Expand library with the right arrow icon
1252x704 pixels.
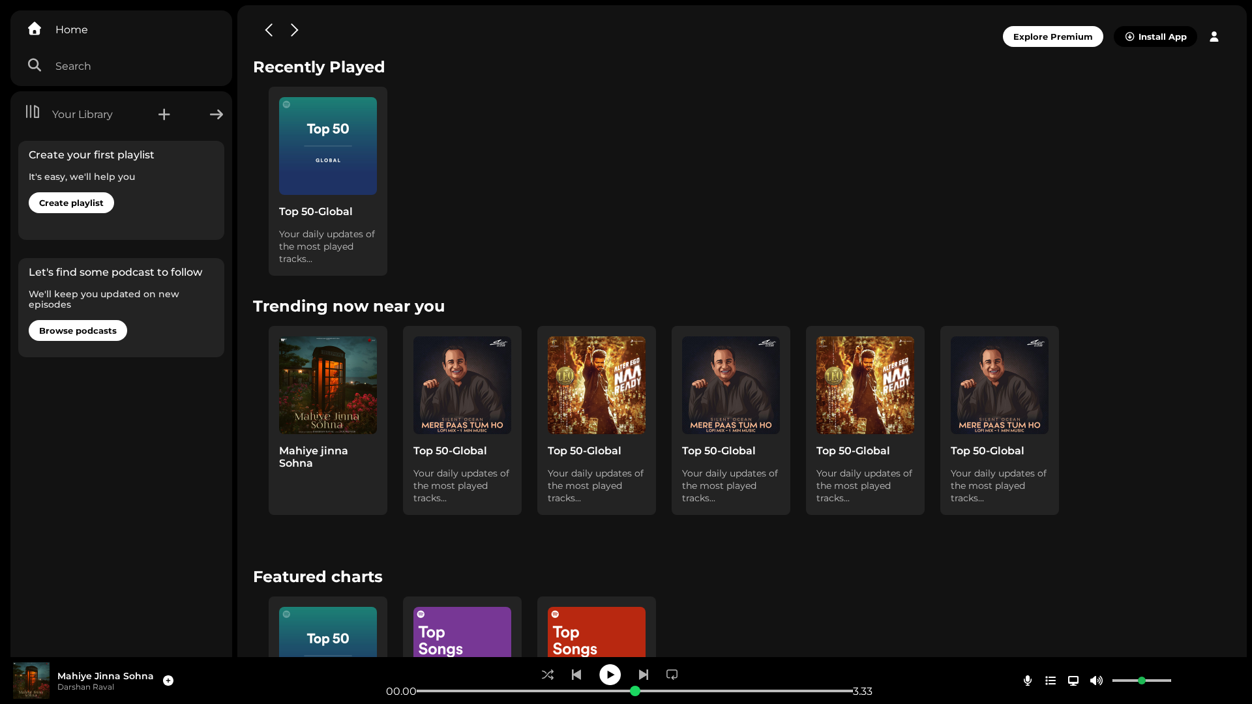click(x=216, y=115)
